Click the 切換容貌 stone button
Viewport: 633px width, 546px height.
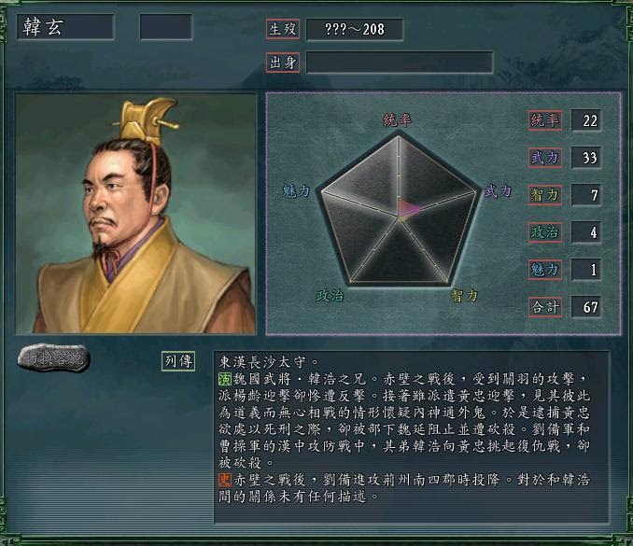pyautogui.click(x=53, y=357)
